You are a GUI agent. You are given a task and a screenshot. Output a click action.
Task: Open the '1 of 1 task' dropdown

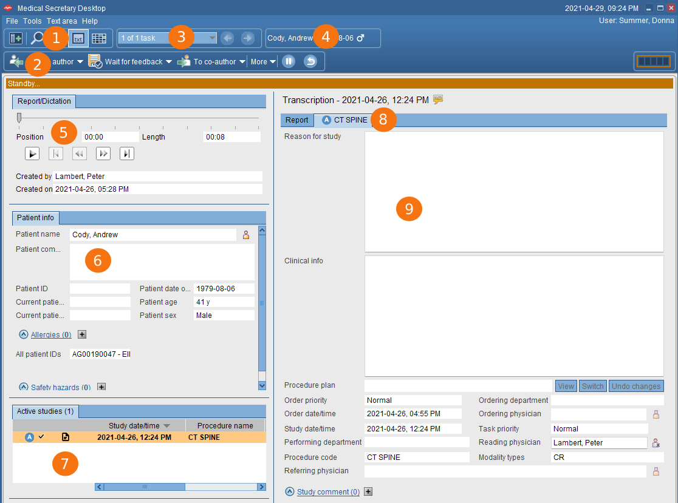212,38
